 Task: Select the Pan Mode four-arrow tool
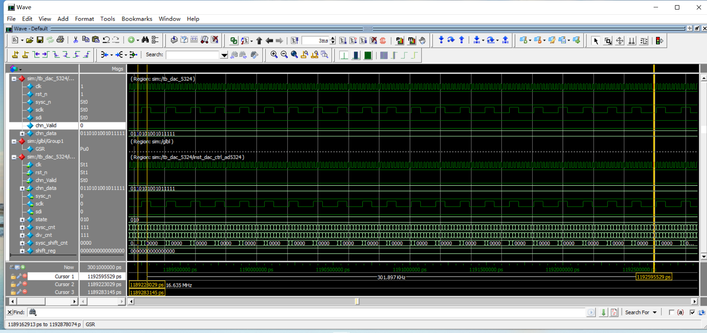(x=620, y=41)
